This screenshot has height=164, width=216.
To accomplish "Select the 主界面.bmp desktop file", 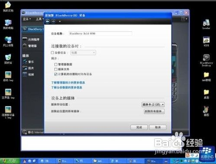I will pos(8,94).
